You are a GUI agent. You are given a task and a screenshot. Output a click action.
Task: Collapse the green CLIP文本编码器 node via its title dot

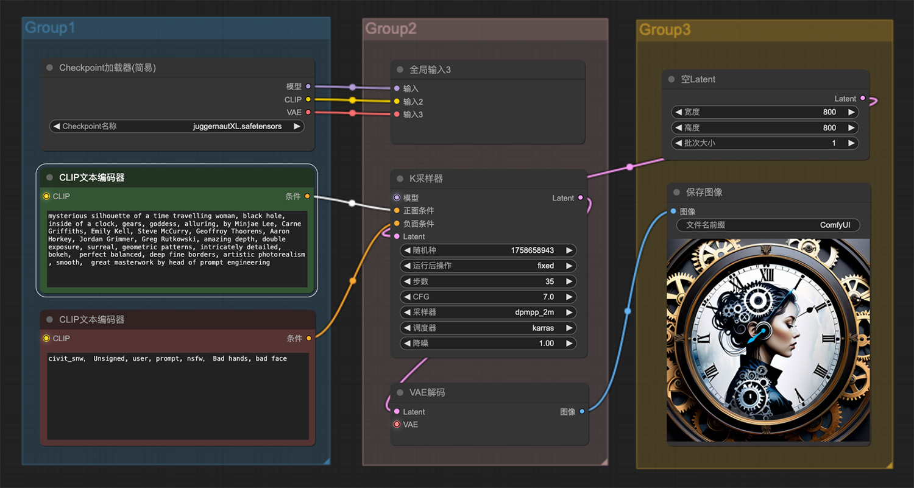50,177
